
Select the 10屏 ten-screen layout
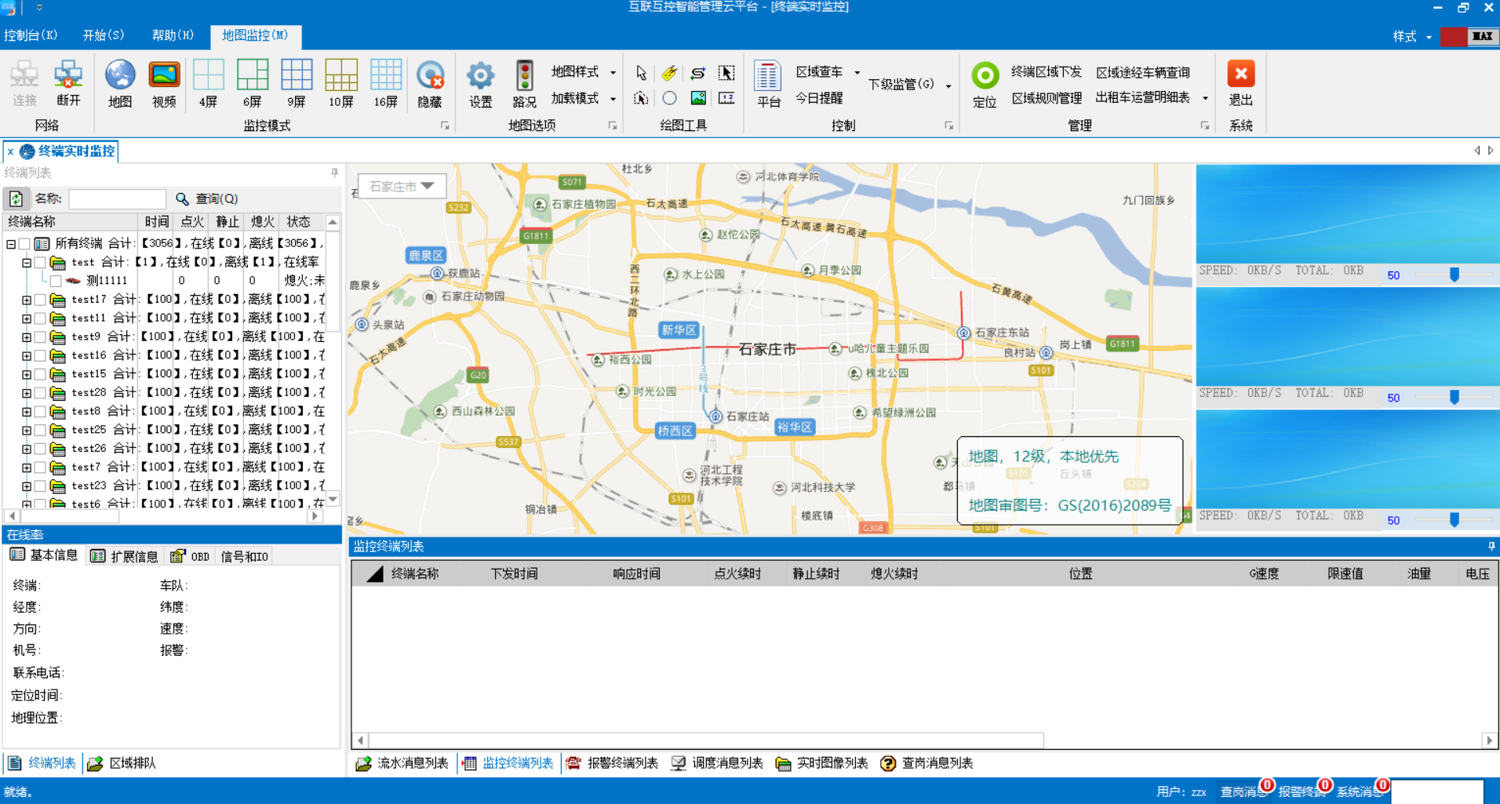pos(341,83)
